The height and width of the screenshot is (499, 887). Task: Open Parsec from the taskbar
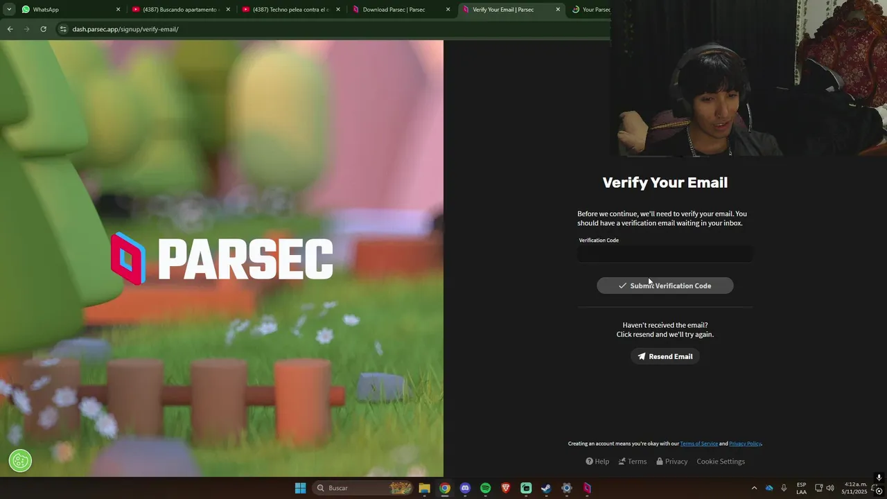(587, 488)
